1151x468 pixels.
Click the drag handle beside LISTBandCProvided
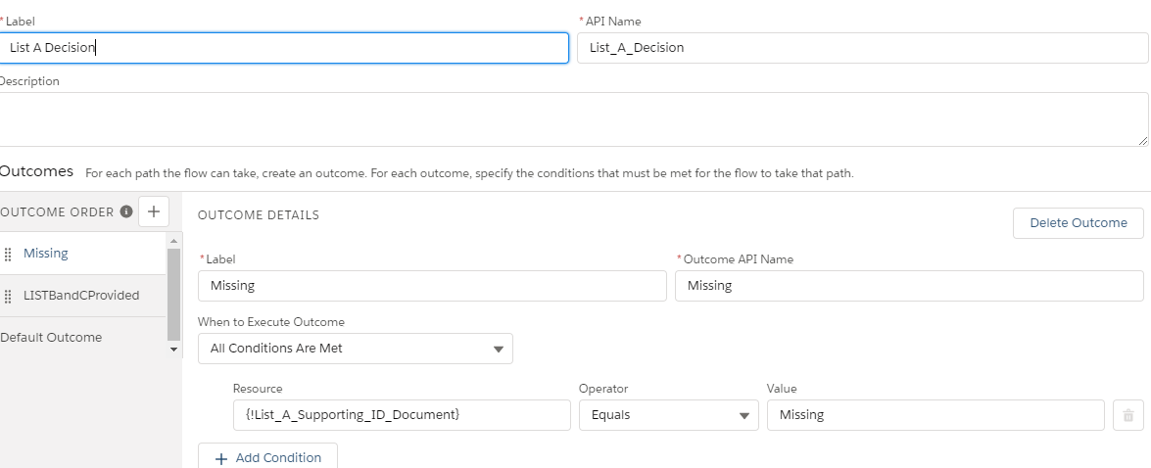[x=9, y=296]
